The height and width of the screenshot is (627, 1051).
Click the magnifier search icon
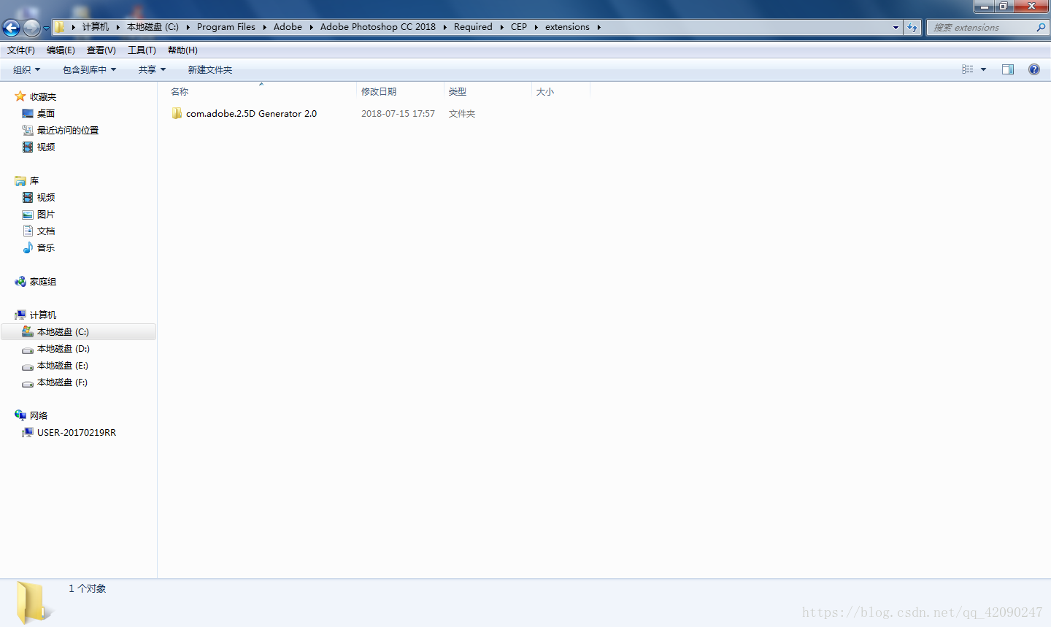1041,27
